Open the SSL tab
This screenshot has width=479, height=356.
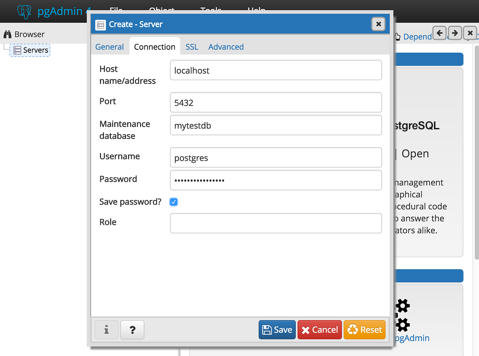[x=192, y=47]
